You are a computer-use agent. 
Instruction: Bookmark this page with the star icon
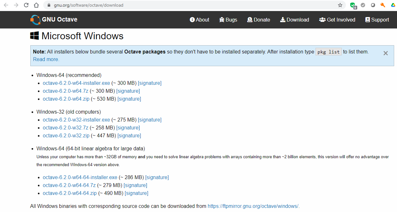point(340,5)
